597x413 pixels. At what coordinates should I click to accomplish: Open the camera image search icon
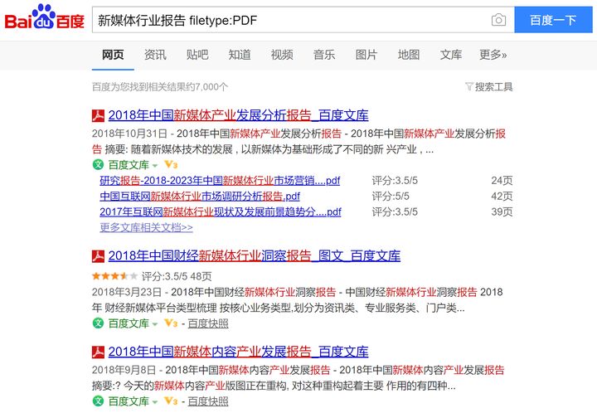pos(498,20)
